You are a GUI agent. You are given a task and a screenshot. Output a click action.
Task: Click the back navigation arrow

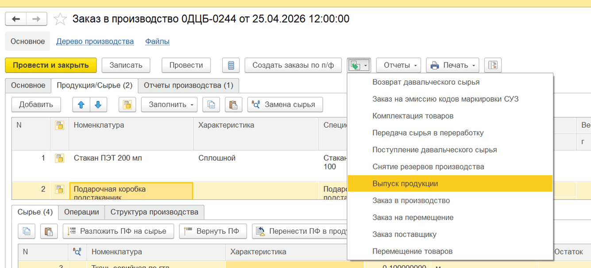point(16,19)
